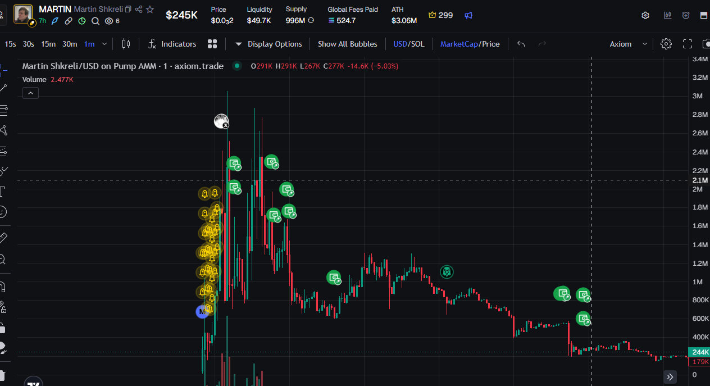Redo the chart action

[x=542, y=44]
